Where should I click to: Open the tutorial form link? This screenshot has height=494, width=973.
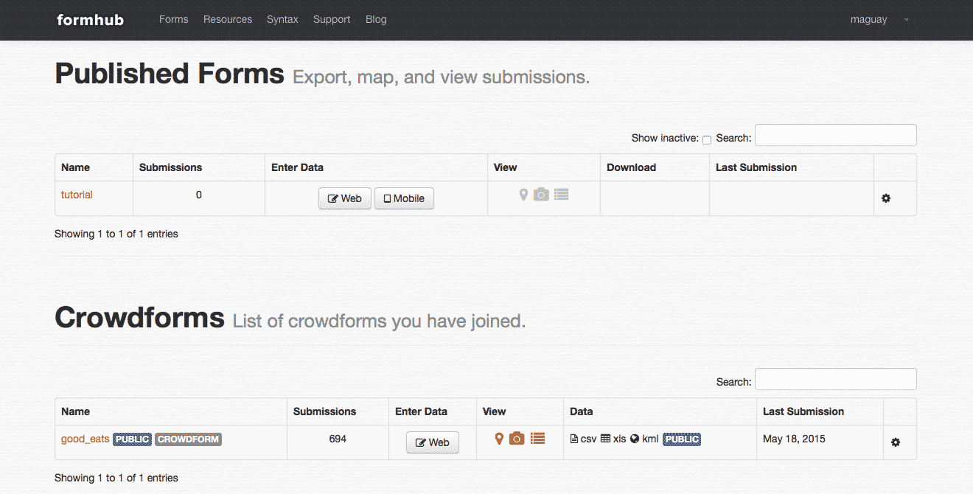coord(77,195)
